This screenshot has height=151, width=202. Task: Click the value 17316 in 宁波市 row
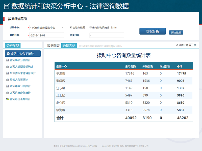pos(130,73)
